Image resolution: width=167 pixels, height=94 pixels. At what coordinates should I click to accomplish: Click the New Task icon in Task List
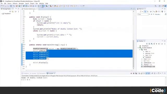point(140,11)
